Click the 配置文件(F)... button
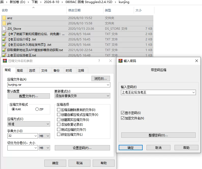 [29, 96]
